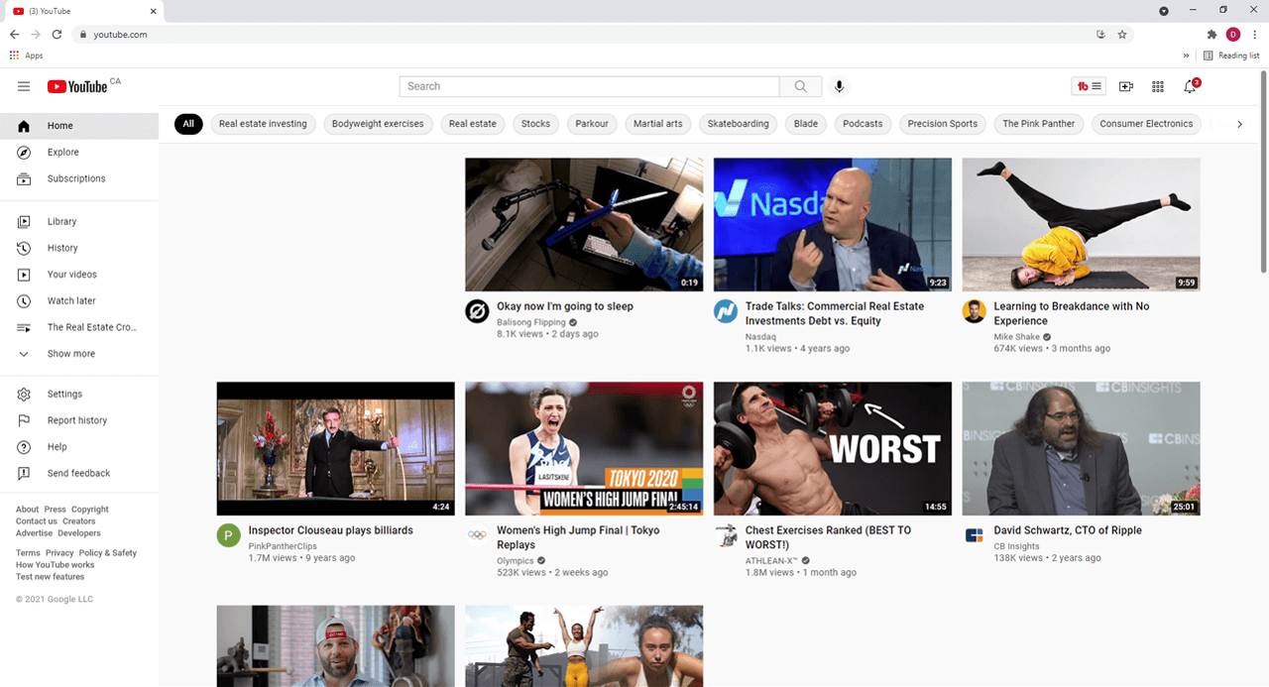Open Nasdaq channel avatar

pos(726,311)
